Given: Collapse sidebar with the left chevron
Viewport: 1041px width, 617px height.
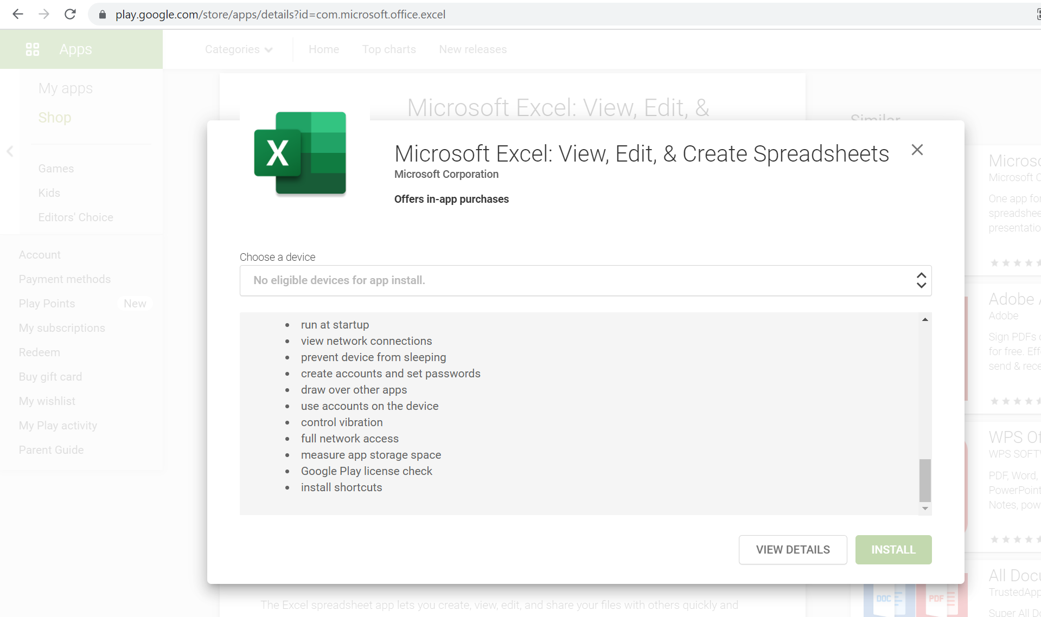Looking at the screenshot, I should pos(9,152).
